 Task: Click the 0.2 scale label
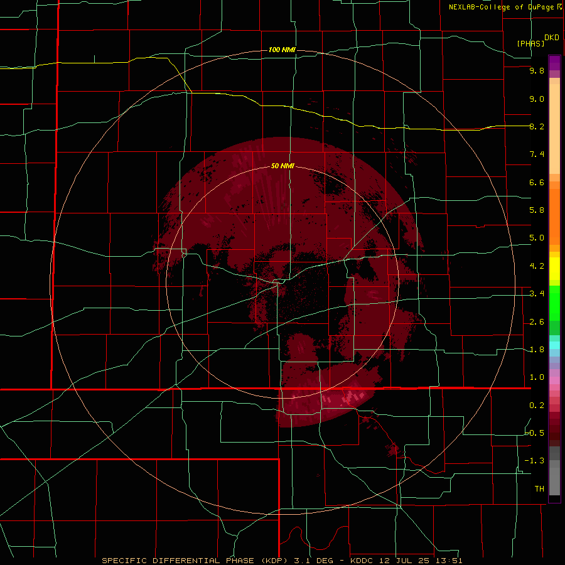(537, 406)
